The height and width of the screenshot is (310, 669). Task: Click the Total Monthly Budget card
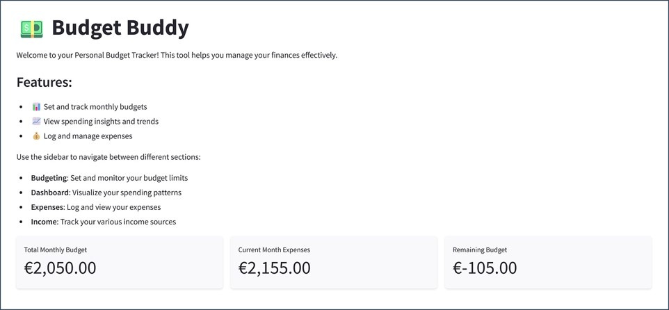tap(120, 263)
